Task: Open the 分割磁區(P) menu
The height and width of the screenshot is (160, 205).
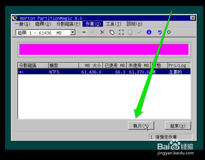Action: [x=68, y=24]
